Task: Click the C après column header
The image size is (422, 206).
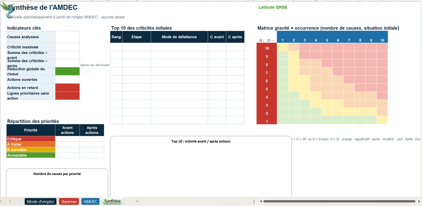Action: (235, 37)
